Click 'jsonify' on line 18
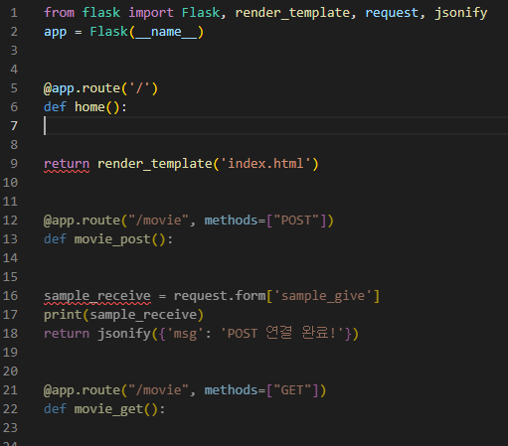 pyautogui.click(x=124, y=334)
